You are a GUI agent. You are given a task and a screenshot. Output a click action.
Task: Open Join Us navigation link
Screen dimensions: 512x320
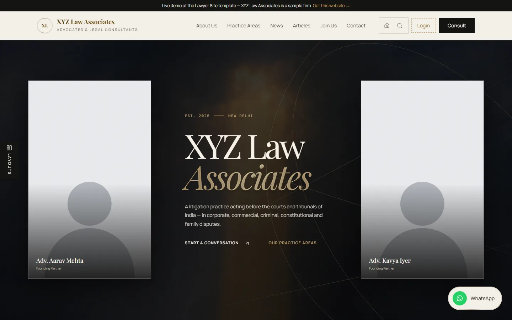(328, 26)
